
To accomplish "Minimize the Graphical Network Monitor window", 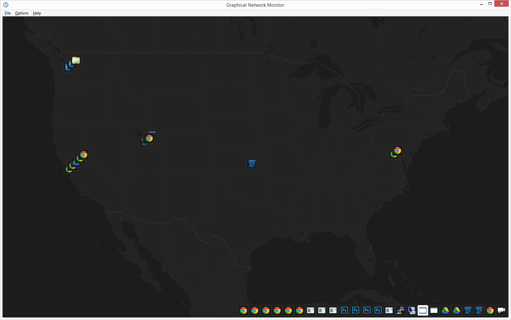I will click(x=482, y=4).
